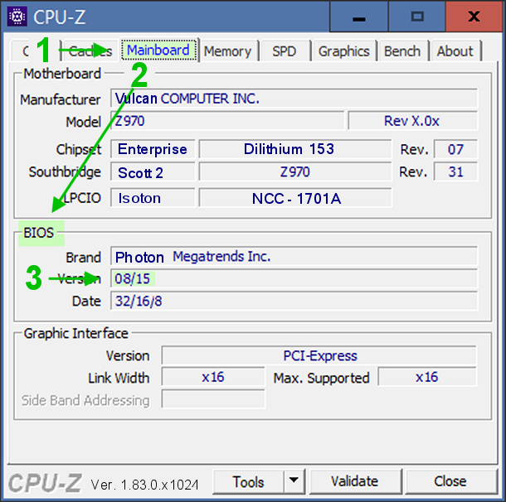Click the CPU-Z app icon in title bar
The width and height of the screenshot is (506, 502).
pos(17,16)
